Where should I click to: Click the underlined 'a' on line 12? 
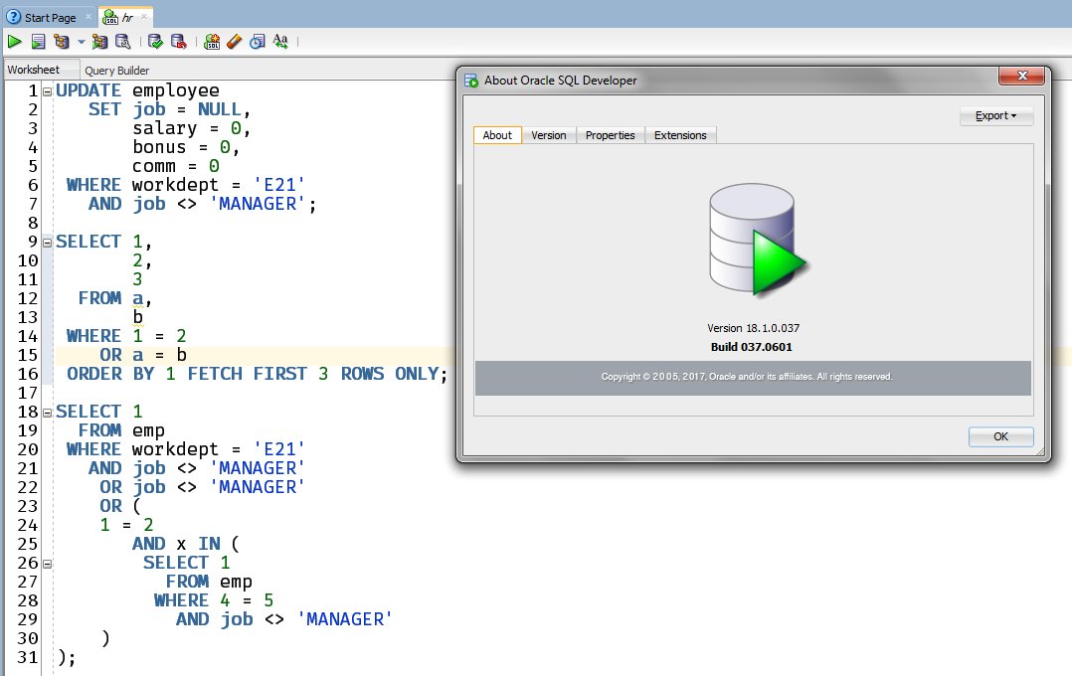[x=138, y=298]
